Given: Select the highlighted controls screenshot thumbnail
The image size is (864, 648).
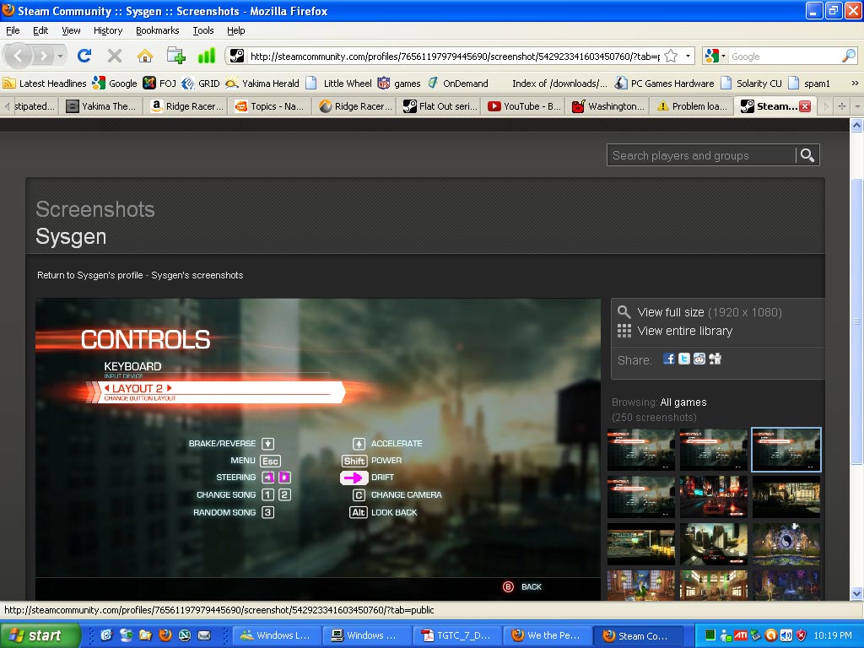Looking at the screenshot, I should pyautogui.click(x=786, y=450).
